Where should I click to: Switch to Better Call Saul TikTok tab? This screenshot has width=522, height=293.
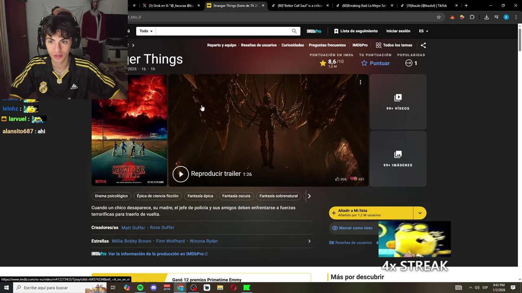click(x=300, y=6)
